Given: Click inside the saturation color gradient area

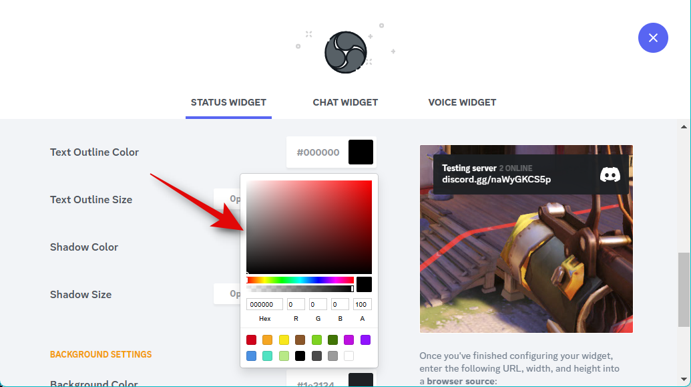Looking at the screenshot, I should click(x=309, y=227).
